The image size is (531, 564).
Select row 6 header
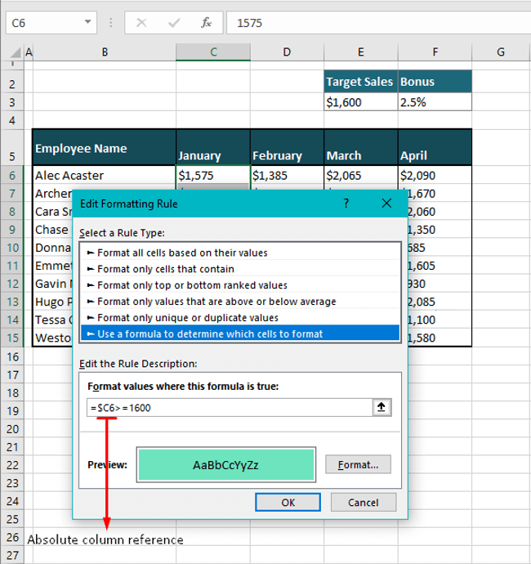[12, 175]
